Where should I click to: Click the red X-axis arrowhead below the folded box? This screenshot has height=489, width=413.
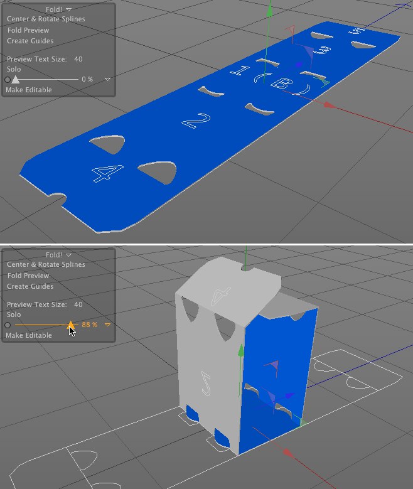click(287, 453)
